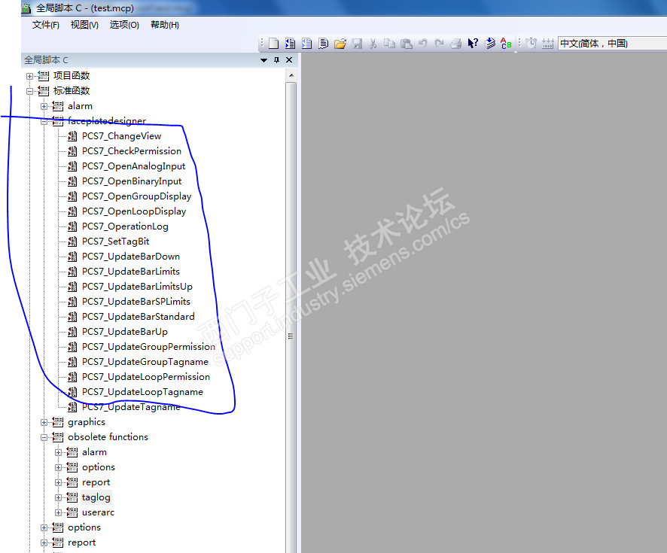This screenshot has height=553, width=667.
Task: Pin the 全局脚本 C panel
Action: (276, 60)
